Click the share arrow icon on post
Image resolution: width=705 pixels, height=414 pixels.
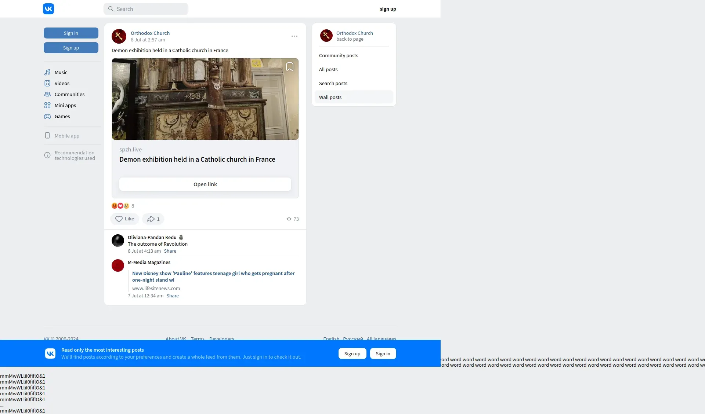[x=151, y=219]
